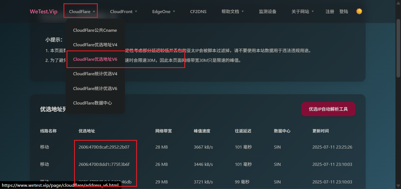Screen dimensions: 401x189
Task: Click 101 毫秒 in the 28 MB row
Action: [243, 147]
